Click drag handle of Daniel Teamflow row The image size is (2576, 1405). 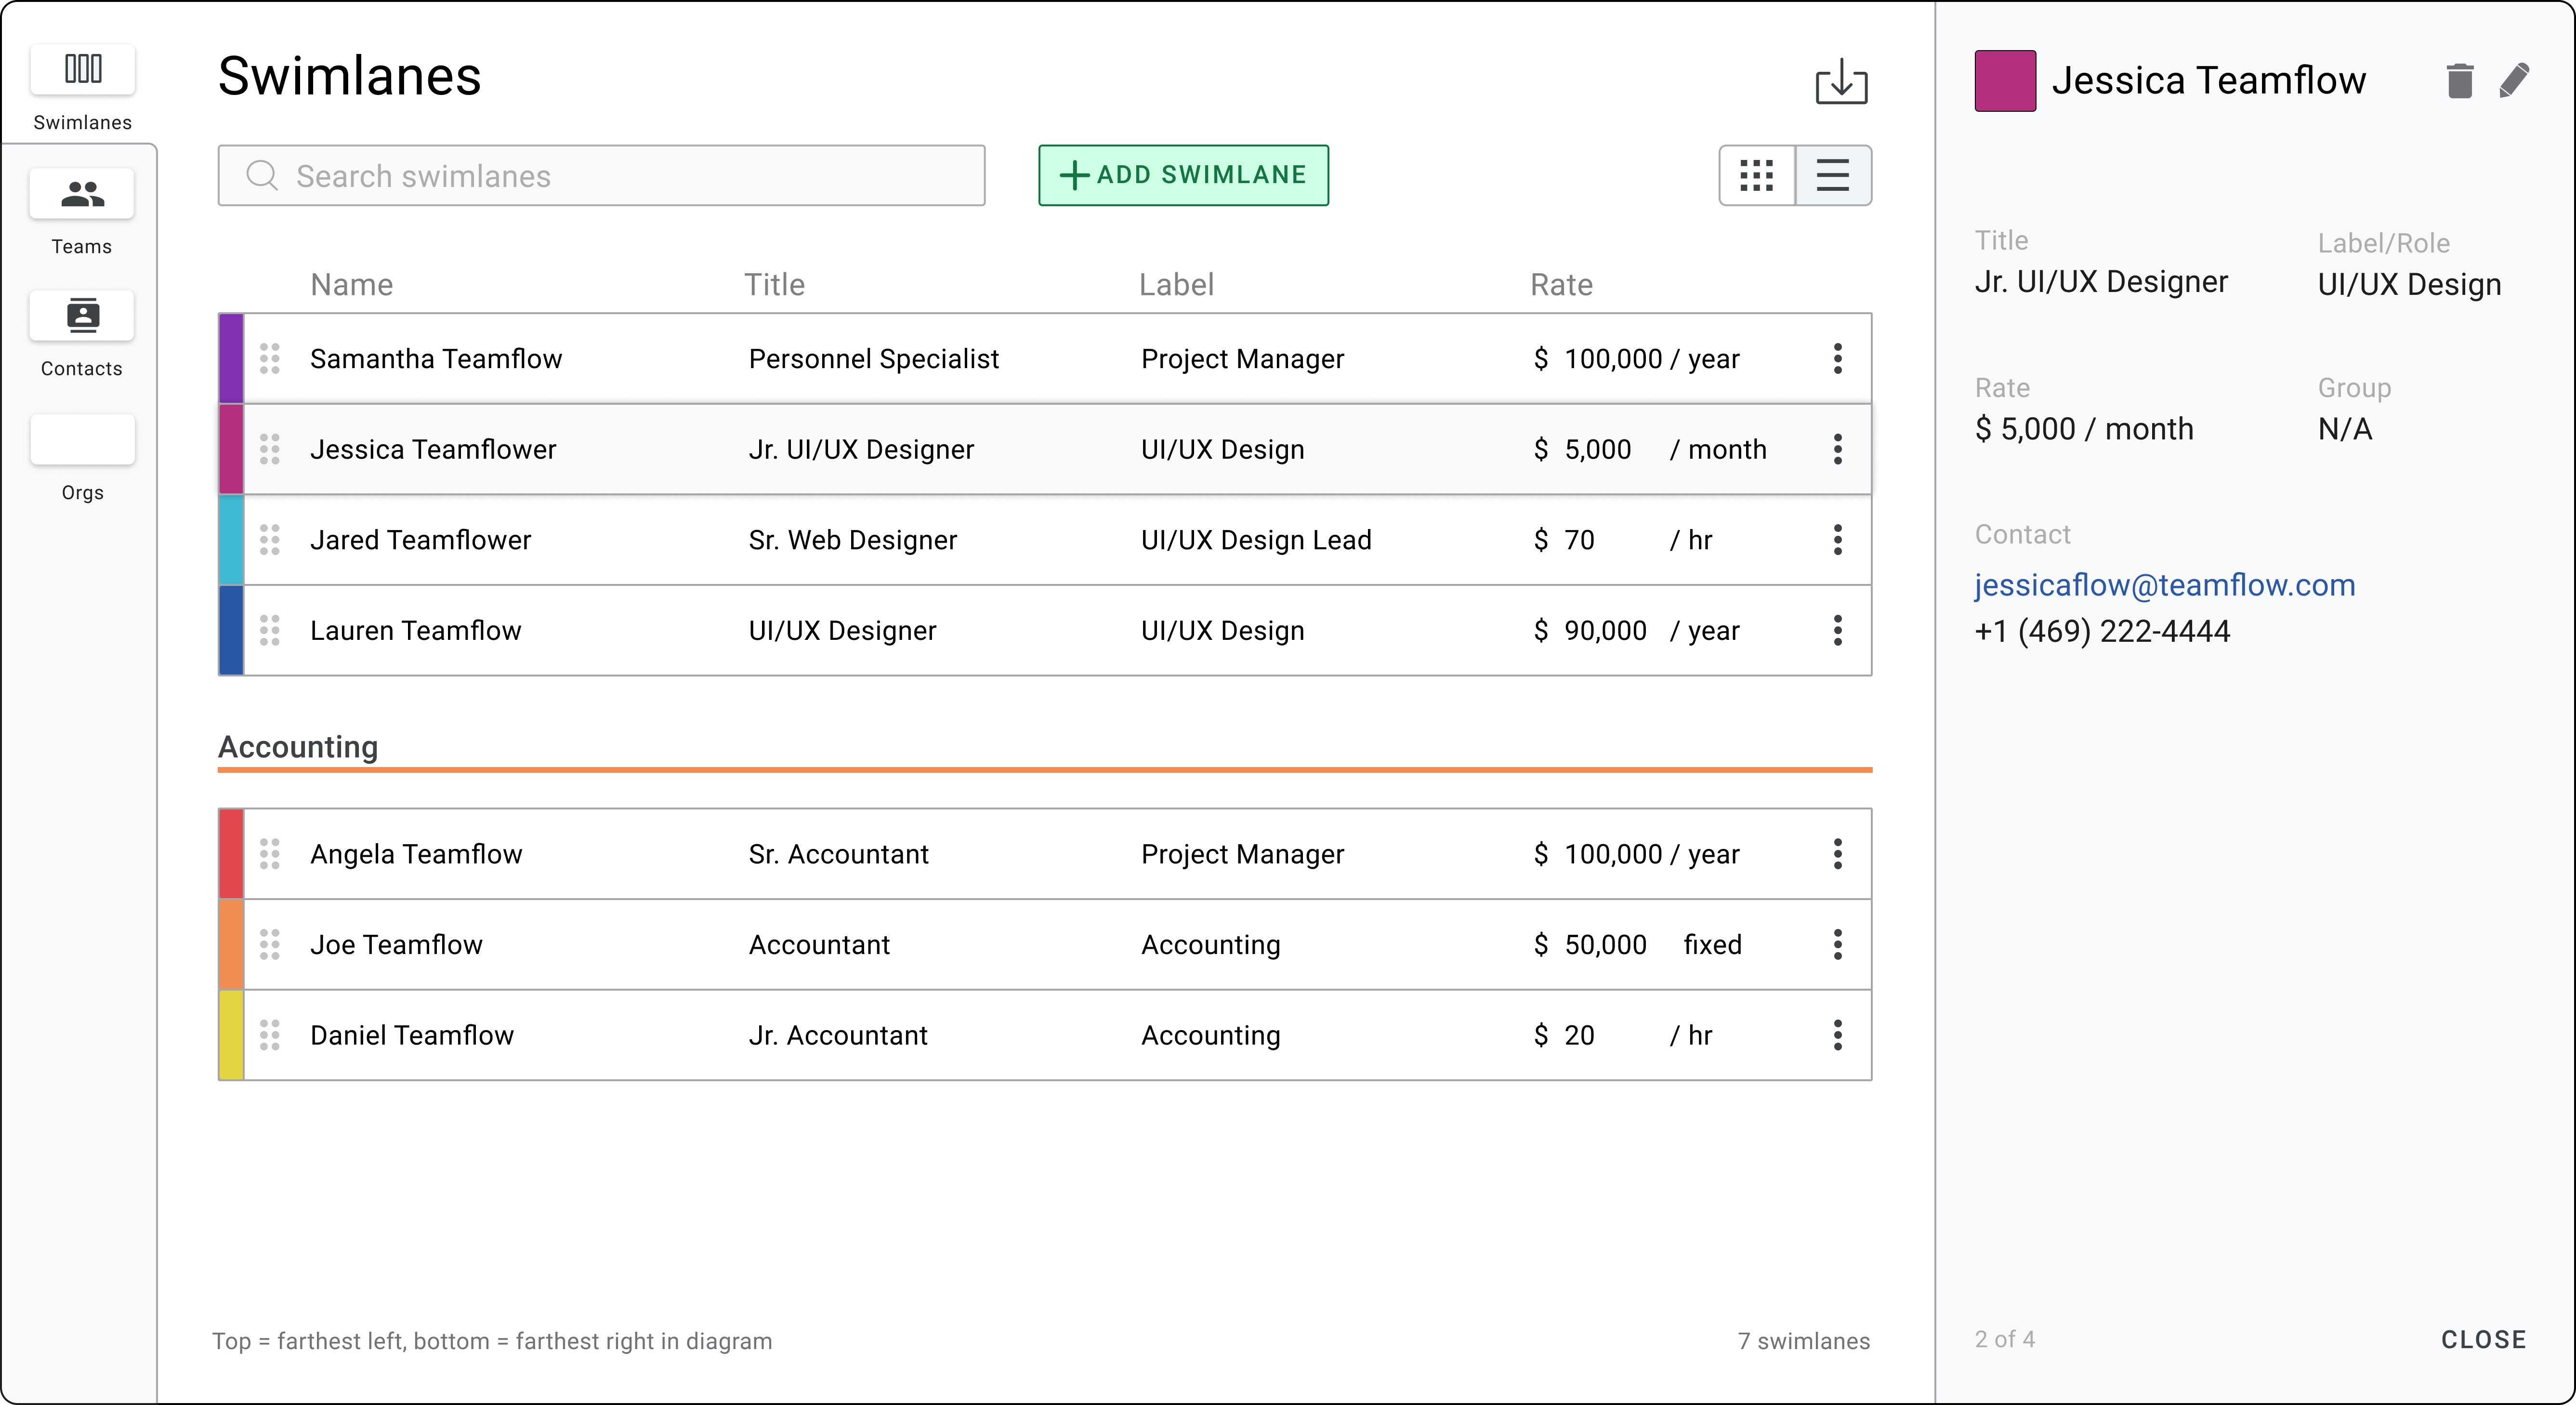pos(270,1035)
